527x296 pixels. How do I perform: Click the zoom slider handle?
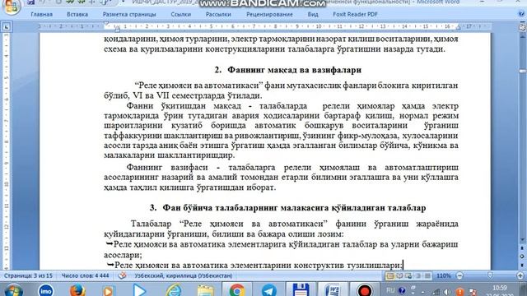point(490,275)
